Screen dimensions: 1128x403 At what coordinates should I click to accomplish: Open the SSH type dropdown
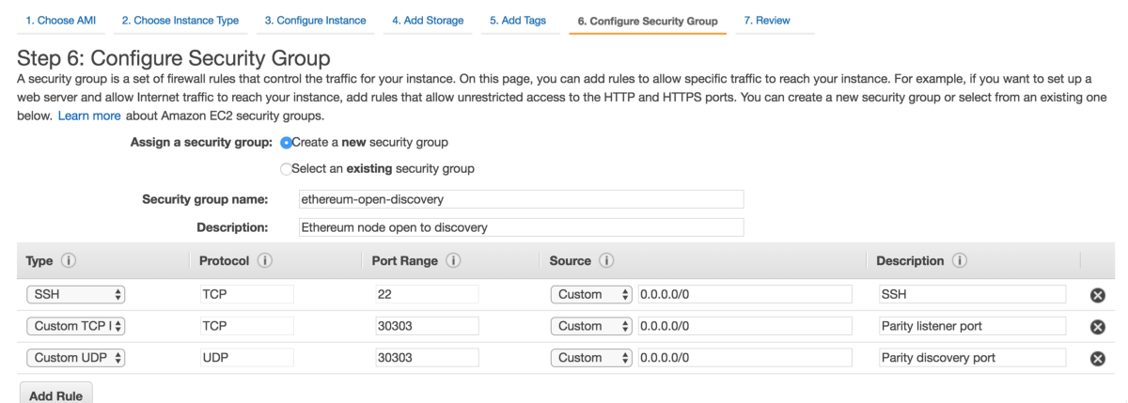[76, 294]
